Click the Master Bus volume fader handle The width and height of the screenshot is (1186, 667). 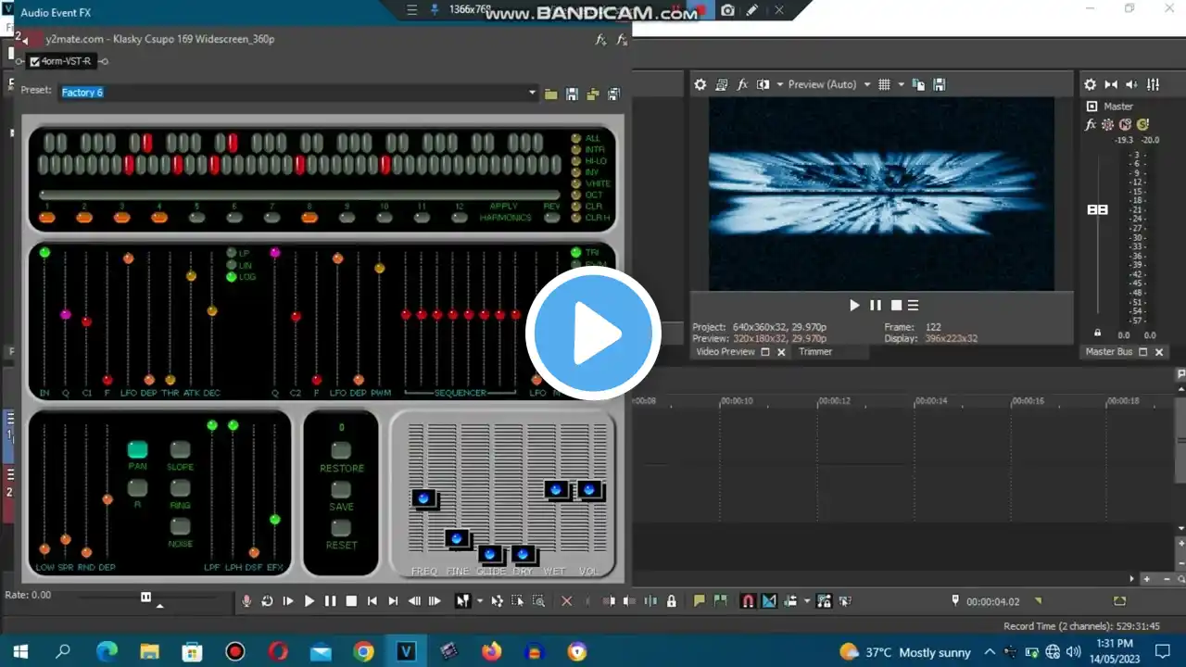point(1097,209)
